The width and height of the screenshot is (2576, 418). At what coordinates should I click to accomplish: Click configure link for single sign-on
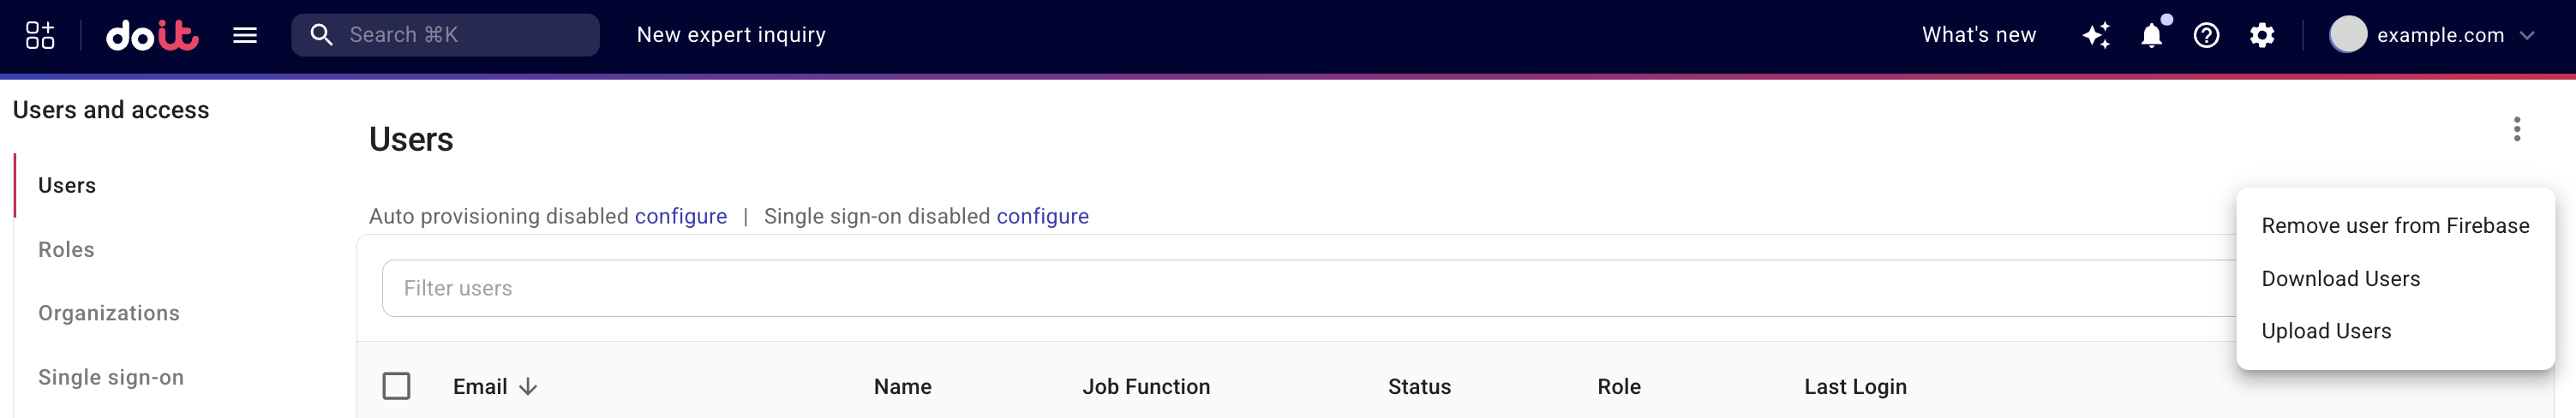(x=1042, y=216)
